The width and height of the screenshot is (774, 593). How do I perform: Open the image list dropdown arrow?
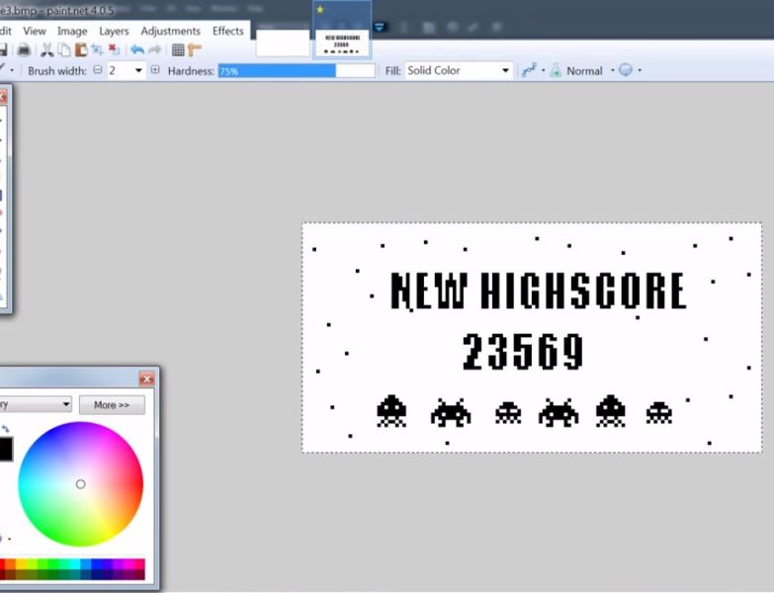coord(380,27)
